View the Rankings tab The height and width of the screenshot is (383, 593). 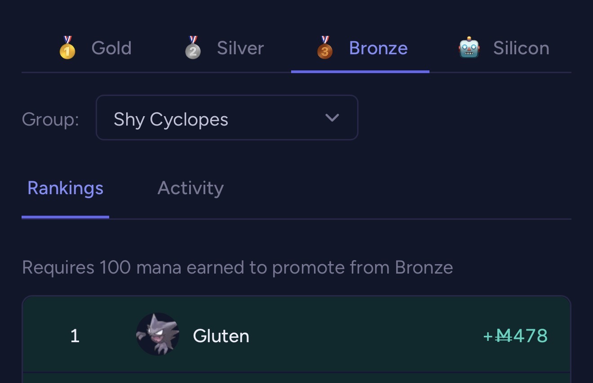tap(66, 188)
